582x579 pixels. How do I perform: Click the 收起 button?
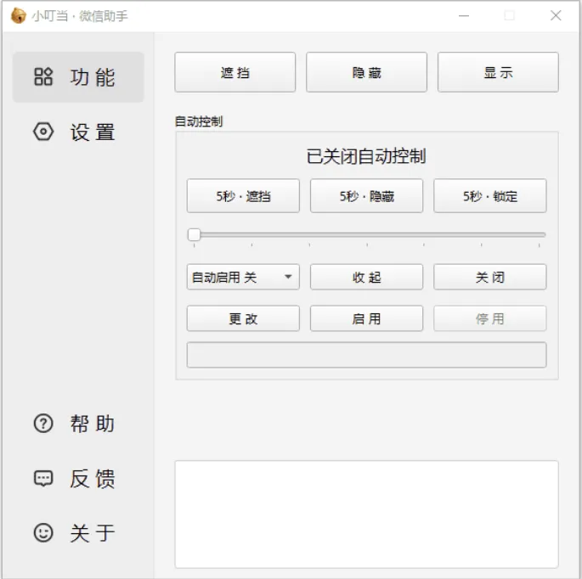(366, 277)
